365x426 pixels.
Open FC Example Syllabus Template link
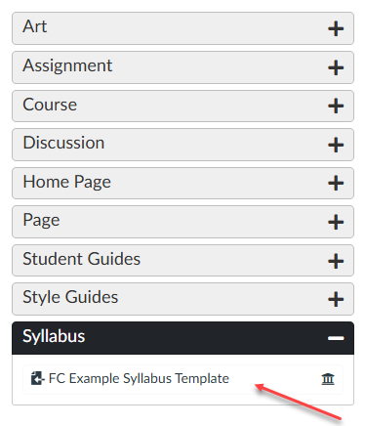click(139, 378)
